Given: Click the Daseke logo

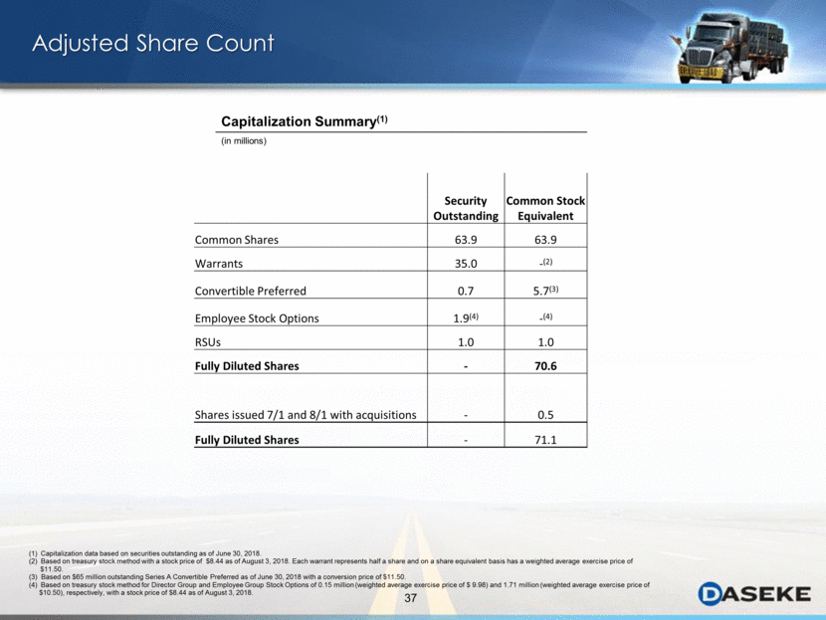Looking at the screenshot, I should click(x=754, y=594).
